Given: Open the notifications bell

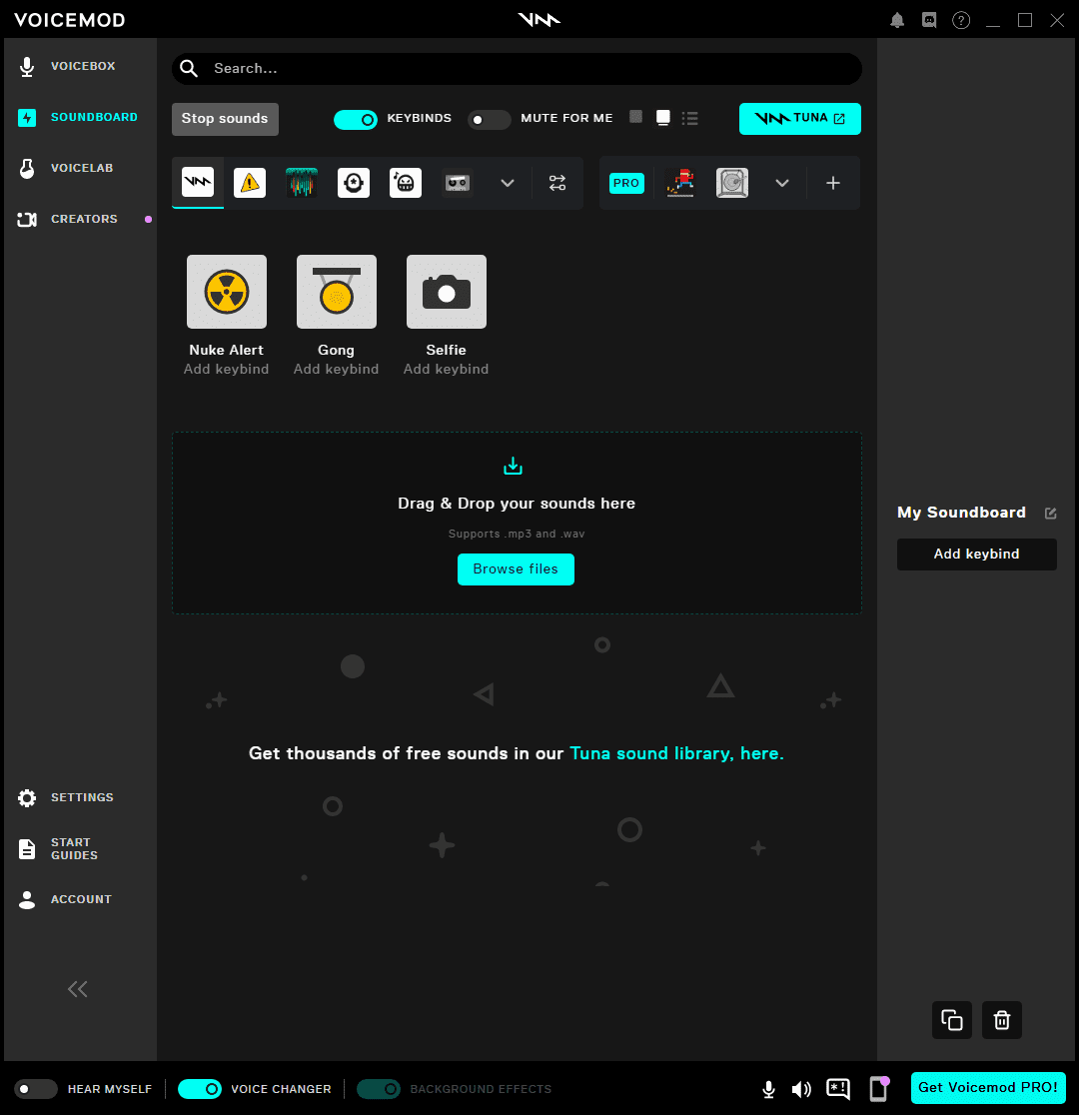Looking at the screenshot, I should tap(897, 20).
